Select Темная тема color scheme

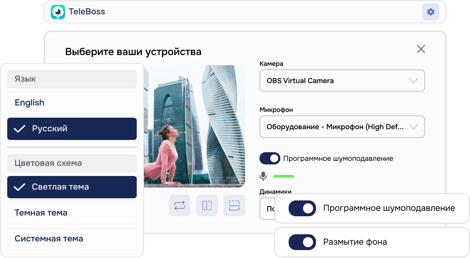pyautogui.click(x=40, y=213)
